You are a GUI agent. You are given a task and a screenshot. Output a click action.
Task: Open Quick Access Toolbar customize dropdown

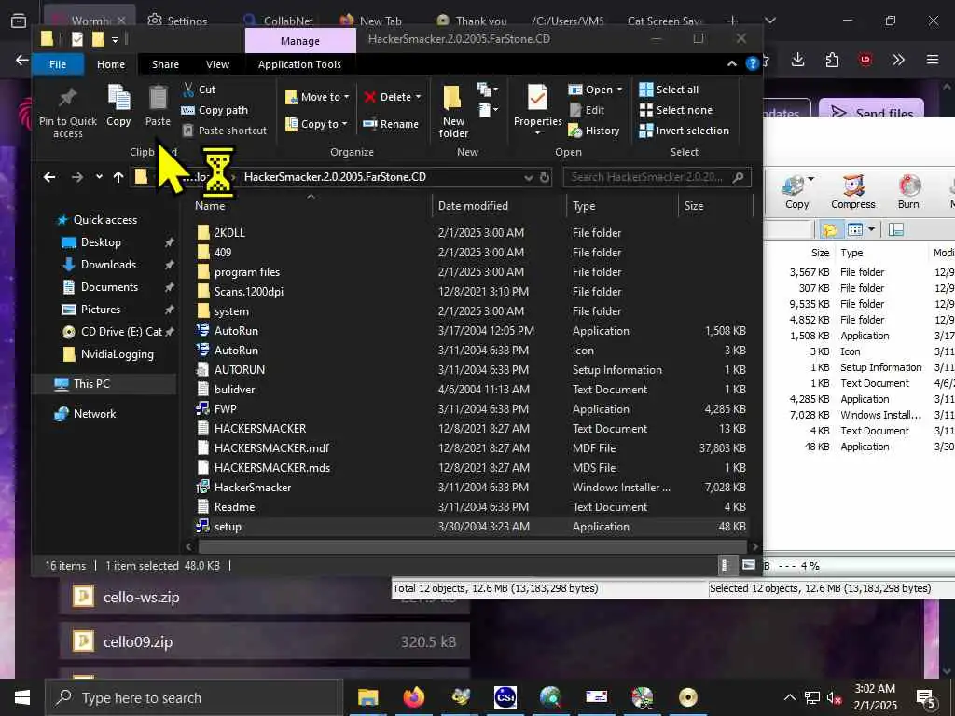point(115,40)
